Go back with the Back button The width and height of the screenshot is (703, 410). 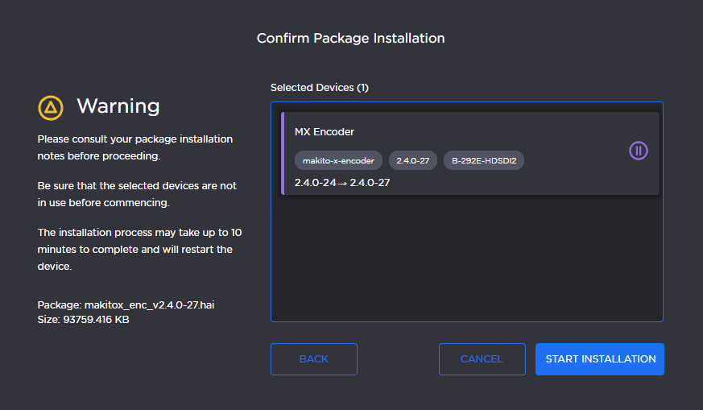tap(313, 359)
